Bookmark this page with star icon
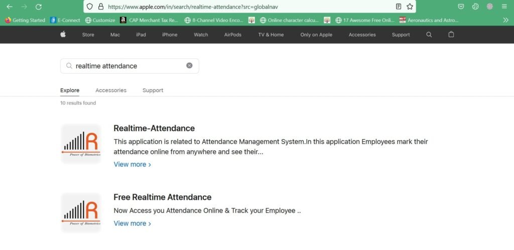The width and height of the screenshot is (514, 250). [410, 7]
